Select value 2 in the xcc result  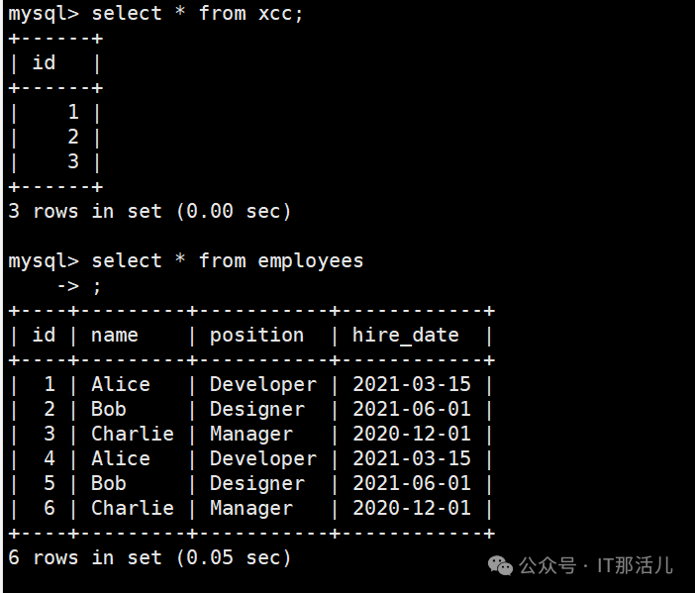[x=72, y=138]
